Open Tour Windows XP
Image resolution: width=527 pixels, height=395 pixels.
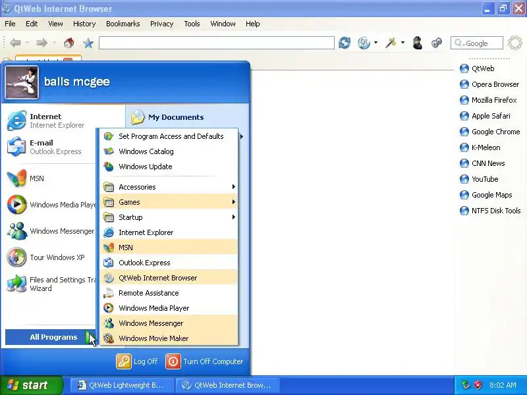pyautogui.click(x=51, y=257)
